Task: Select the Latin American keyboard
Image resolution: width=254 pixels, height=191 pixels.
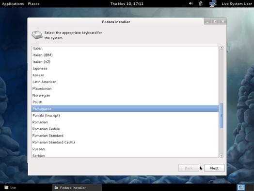Action: [x=125, y=82]
